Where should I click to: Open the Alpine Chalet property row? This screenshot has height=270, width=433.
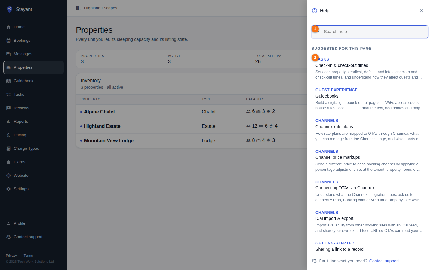click(x=191, y=112)
